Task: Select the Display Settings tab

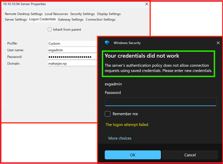Action: (109, 14)
